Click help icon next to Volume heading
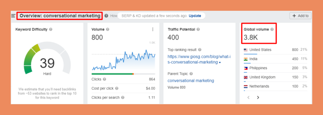Screen dimensions: 323x115 (x=108, y=29)
